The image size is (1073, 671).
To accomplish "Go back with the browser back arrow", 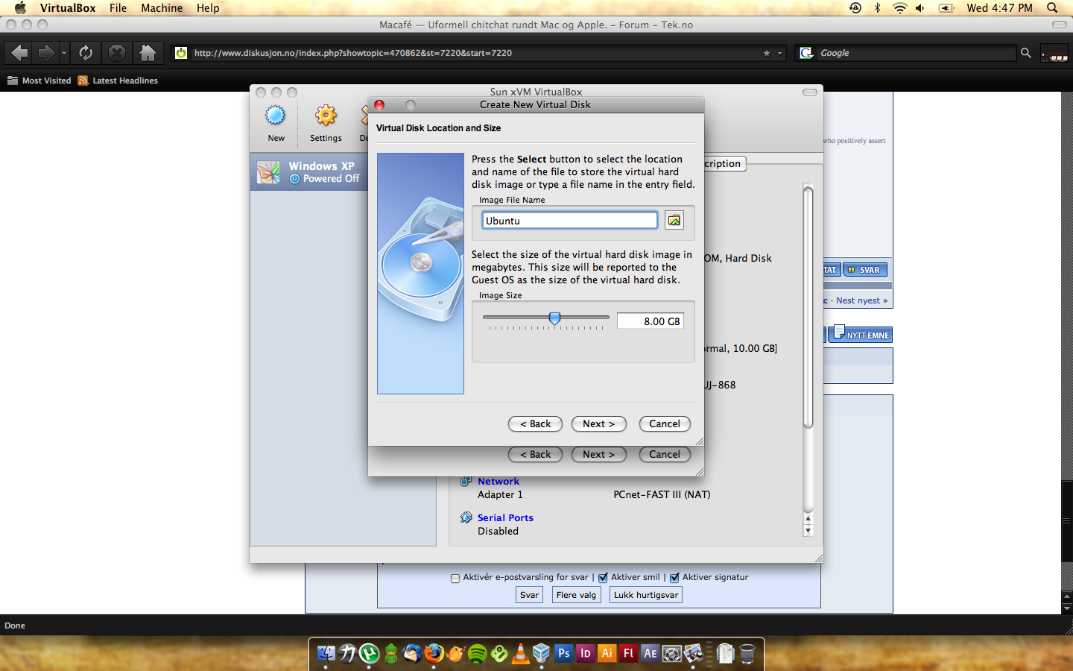I will tap(20, 52).
